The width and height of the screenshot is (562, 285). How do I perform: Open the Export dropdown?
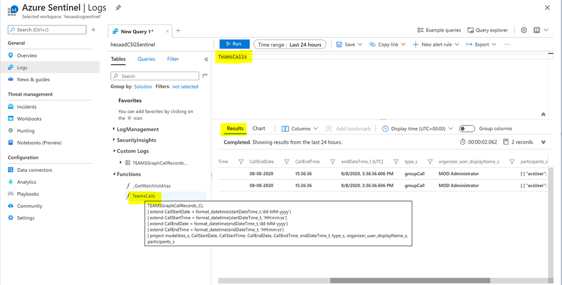(x=481, y=44)
